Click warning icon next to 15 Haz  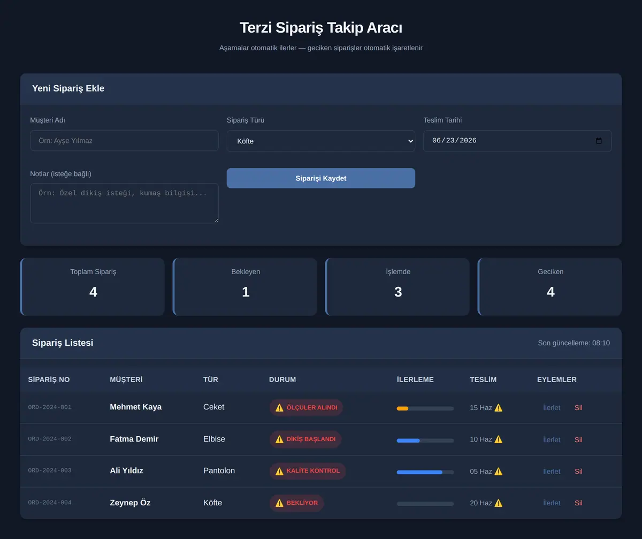click(x=499, y=408)
